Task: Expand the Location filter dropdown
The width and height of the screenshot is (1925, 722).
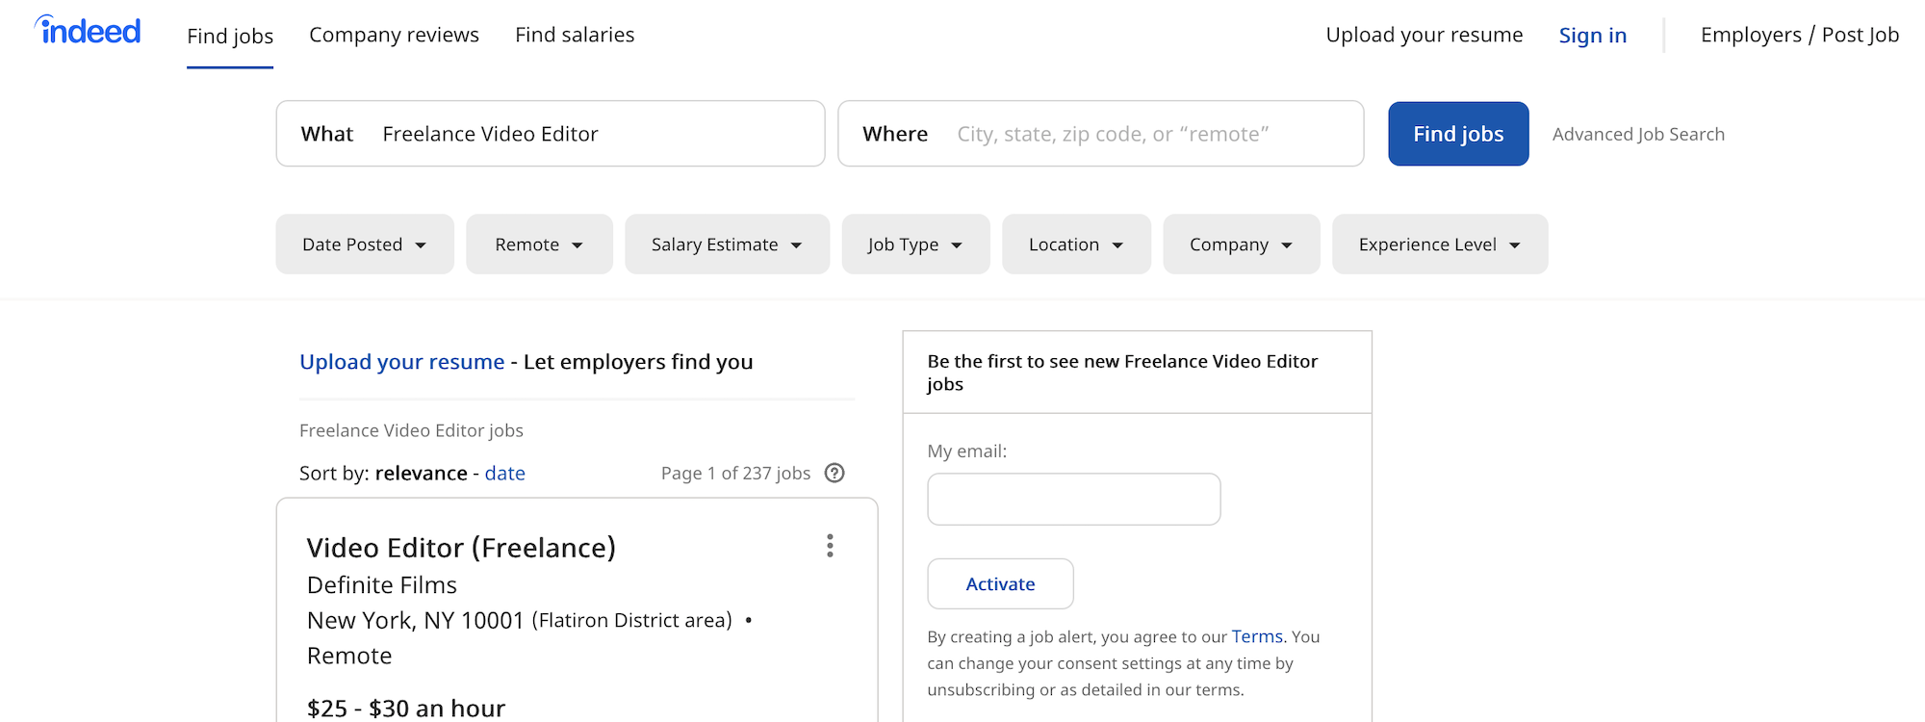Action: click(x=1075, y=245)
